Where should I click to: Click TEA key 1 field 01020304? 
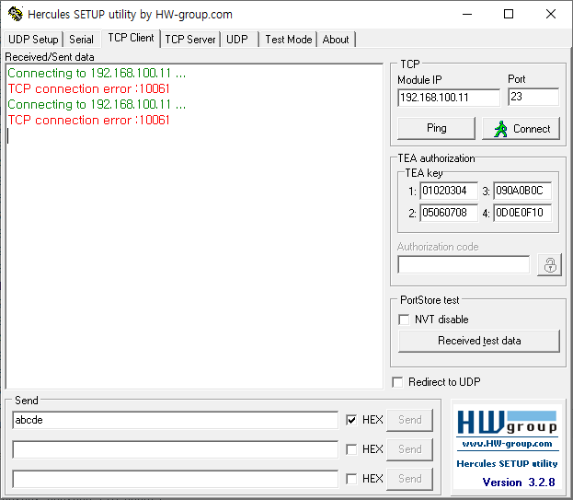click(x=449, y=191)
